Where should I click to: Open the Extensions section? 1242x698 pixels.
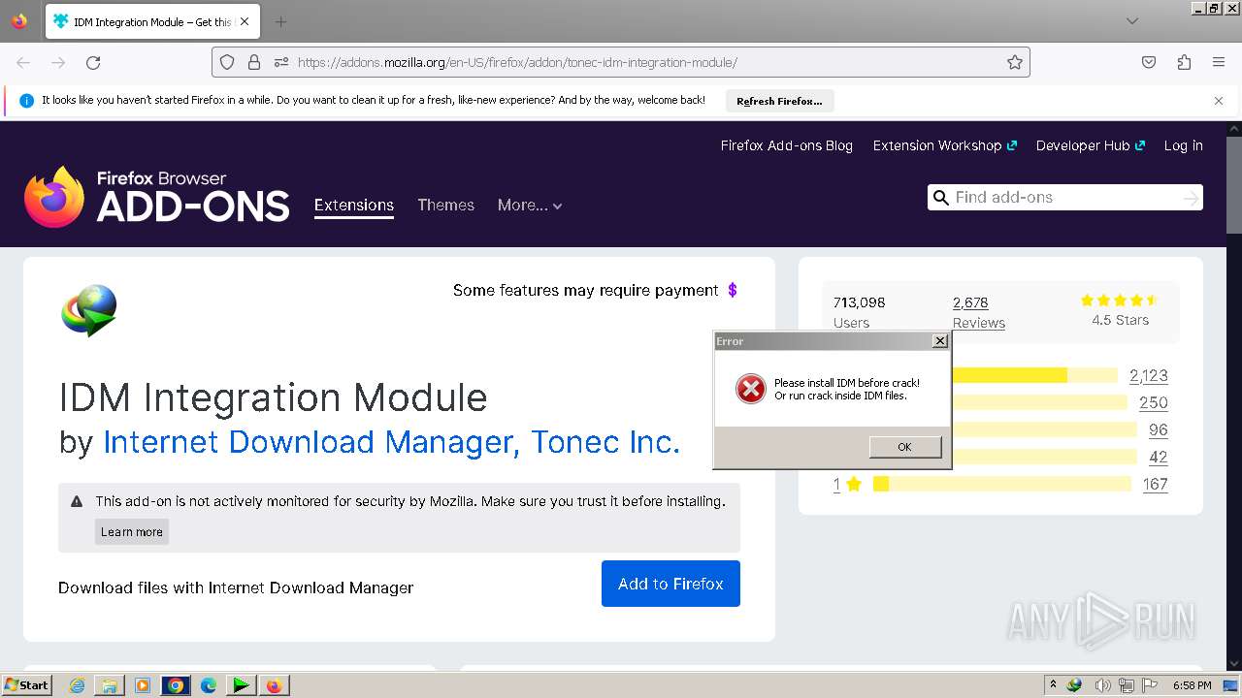354,205
